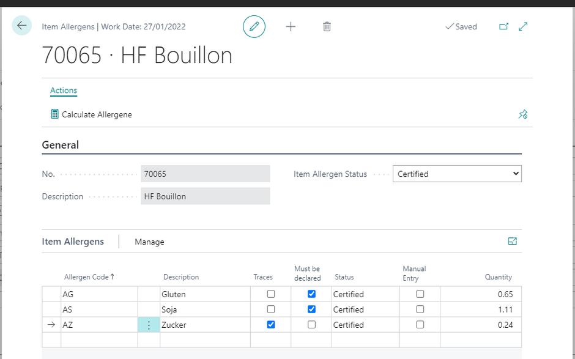Image resolution: width=575 pixels, height=359 pixels.
Task: Toggle Manual Entry checkbox for Gluten
Action: (420, 294)
